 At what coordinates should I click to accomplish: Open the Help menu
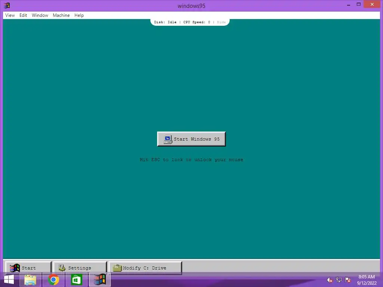click(x=79, y=15)
